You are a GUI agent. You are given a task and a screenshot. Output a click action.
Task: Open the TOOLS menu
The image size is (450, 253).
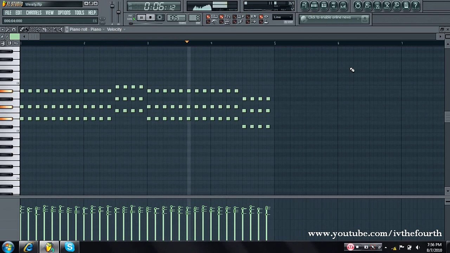[x=79, y=13]
